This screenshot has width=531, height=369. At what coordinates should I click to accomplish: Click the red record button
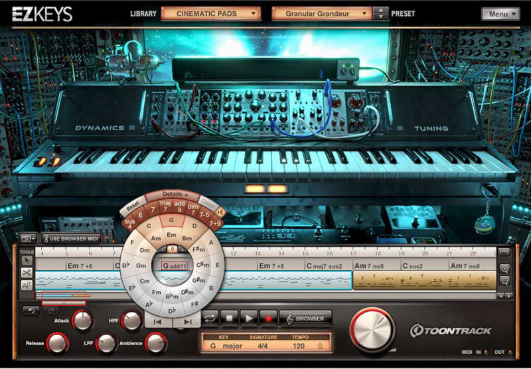(268, 319)
